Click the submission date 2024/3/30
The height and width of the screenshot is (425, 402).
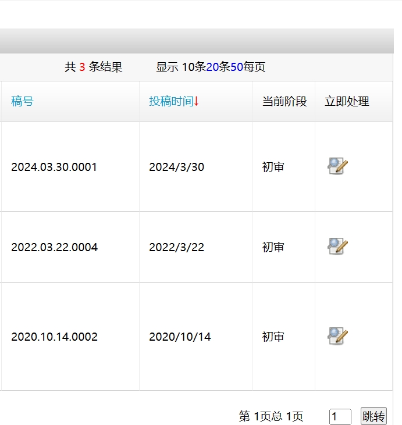click(x=176, y=167)
